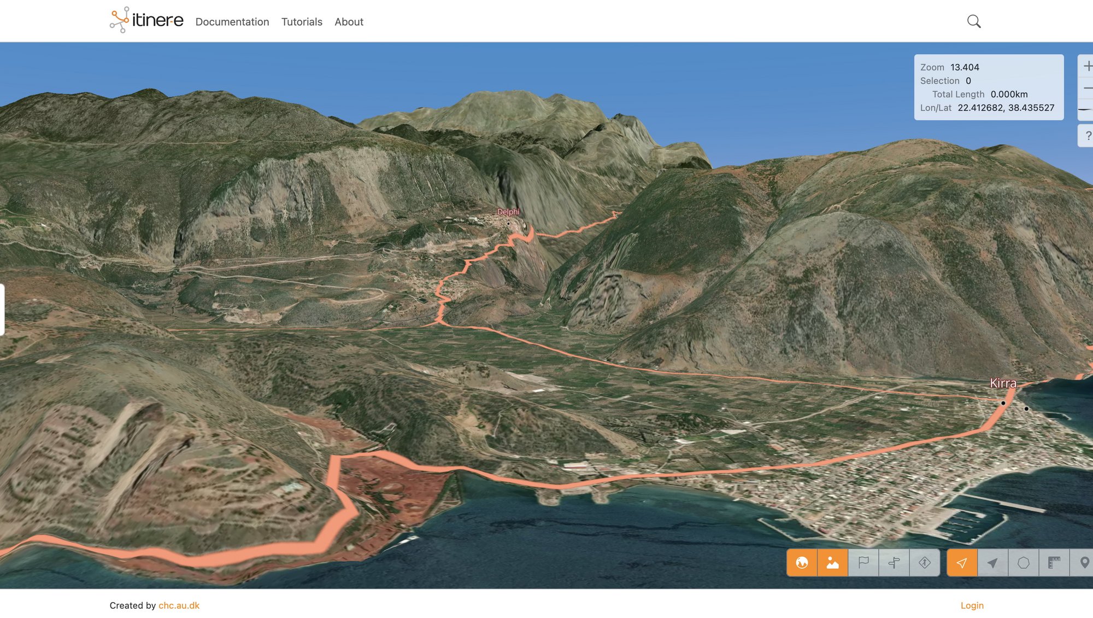Open the Tutorials menu item
The height and width of the screenshot is (618, 1093).
(x=302, y=22)
